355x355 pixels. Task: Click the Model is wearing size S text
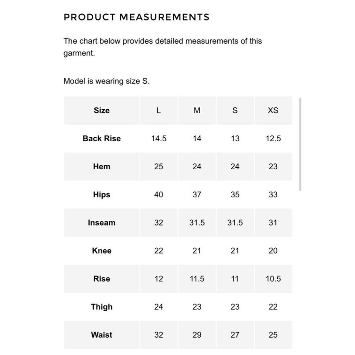(106, 81)
